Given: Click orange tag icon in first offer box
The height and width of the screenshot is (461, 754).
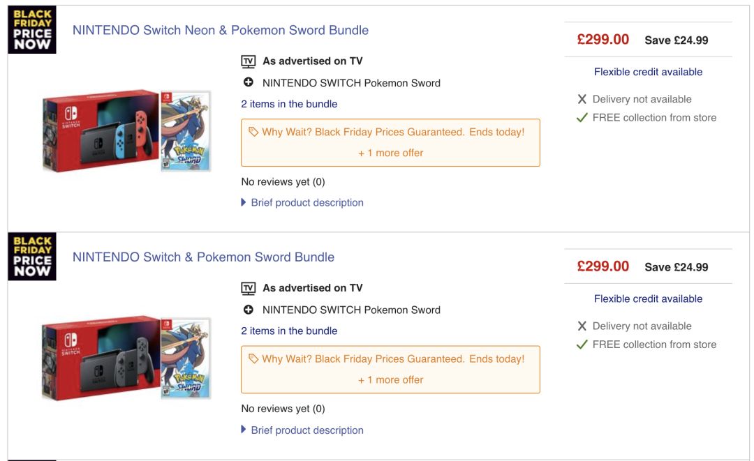Looking at the screenshot, I should 253,132.
